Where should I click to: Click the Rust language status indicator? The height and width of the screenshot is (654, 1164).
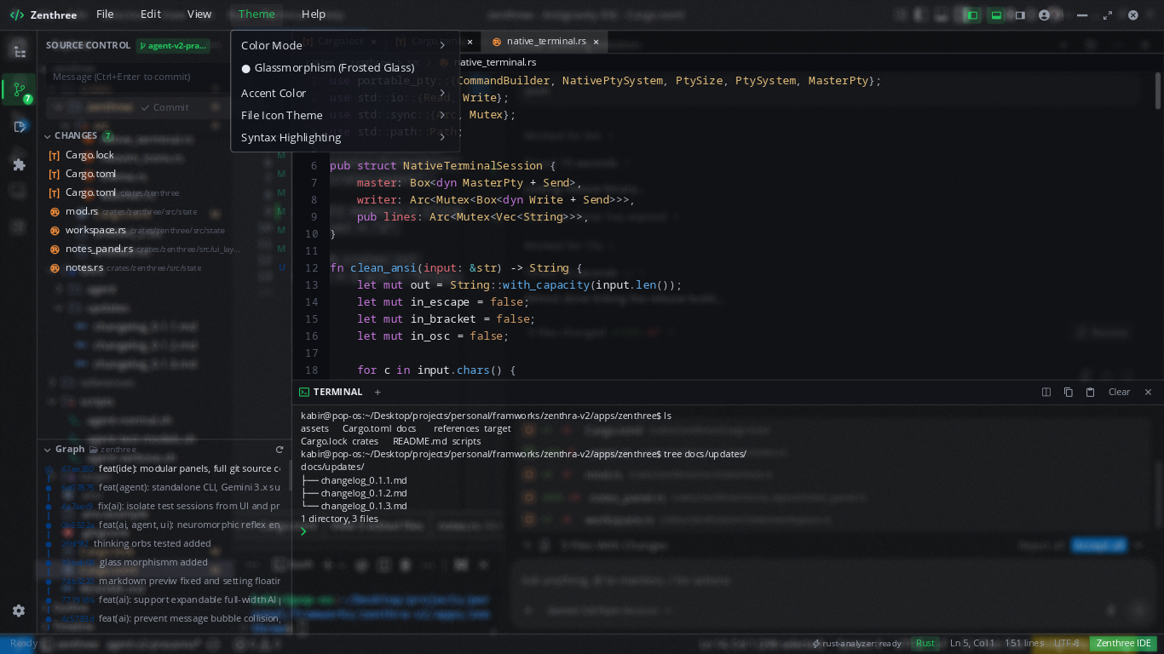(x=925, y=644)
